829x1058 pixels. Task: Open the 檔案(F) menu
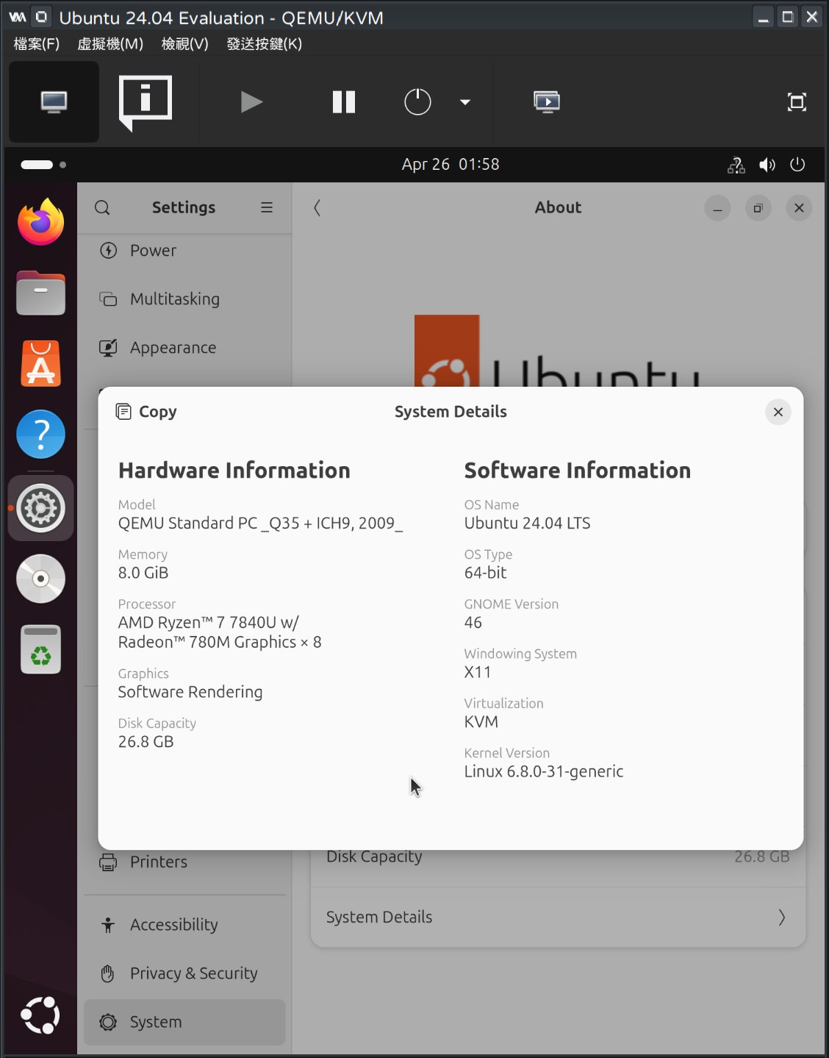[x=37, y=44]
